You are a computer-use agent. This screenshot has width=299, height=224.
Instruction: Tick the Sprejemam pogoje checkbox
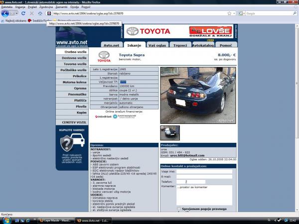tap(179, 209)
